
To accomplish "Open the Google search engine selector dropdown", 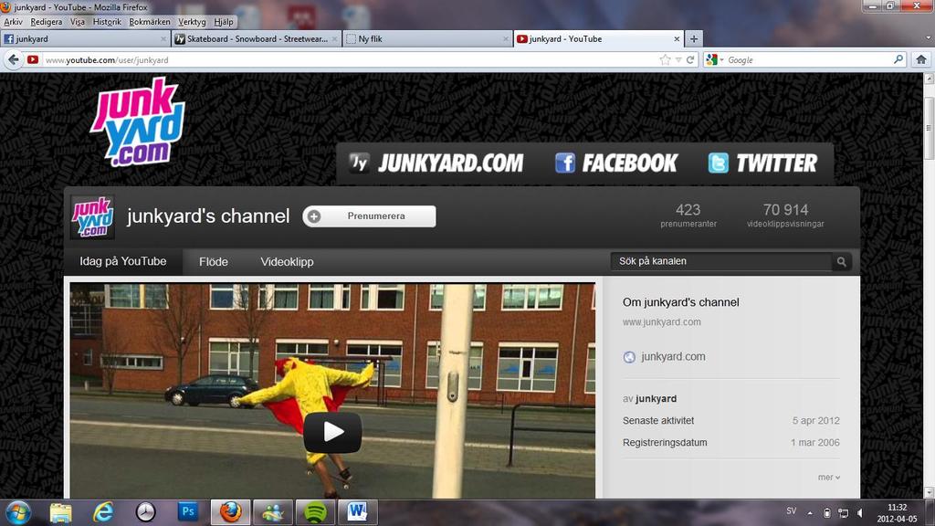I will tap(714, 59).
